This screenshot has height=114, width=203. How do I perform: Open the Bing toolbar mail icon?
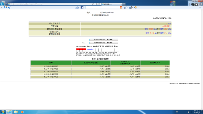[77, 8]
